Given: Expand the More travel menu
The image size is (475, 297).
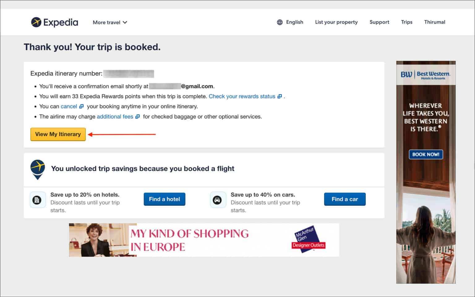Looking at the screenshot, I should click(109, 22).
